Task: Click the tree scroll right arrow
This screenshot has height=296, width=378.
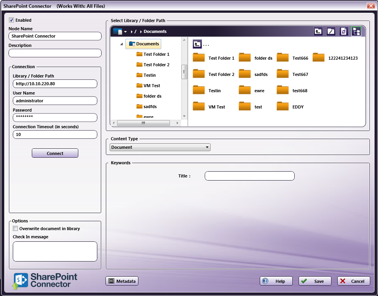Action: tap(178, 123)
